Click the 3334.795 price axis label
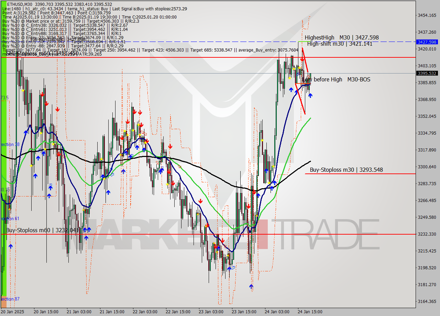 tap(427, 133)
